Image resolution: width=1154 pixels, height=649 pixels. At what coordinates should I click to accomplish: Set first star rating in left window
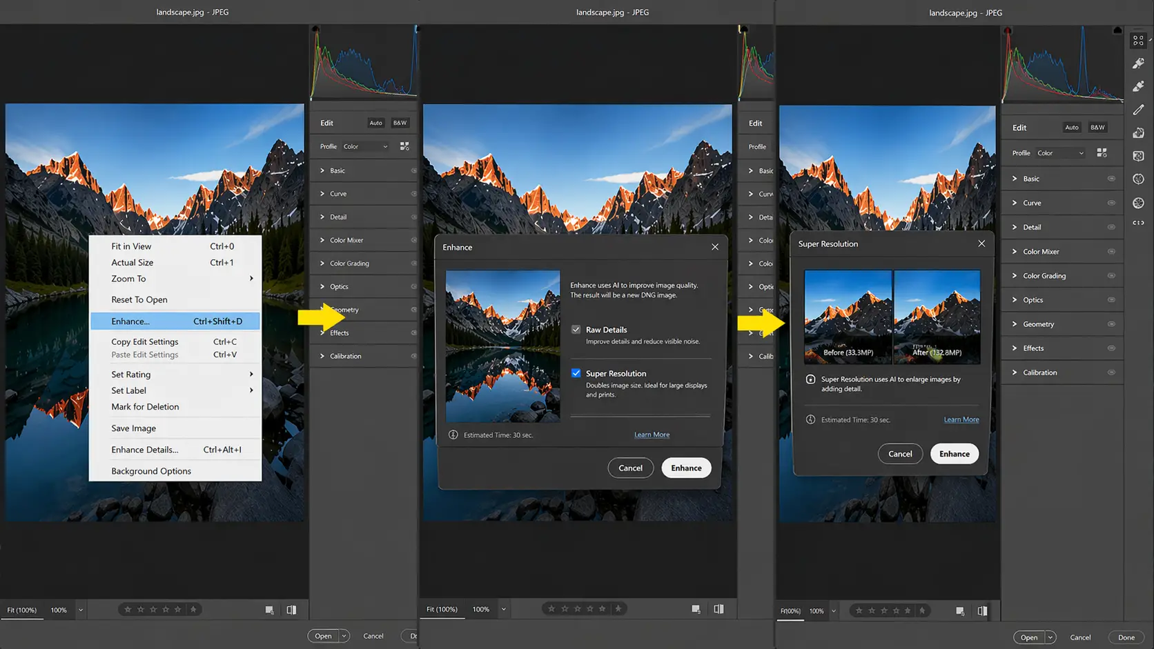coord(128,609)
